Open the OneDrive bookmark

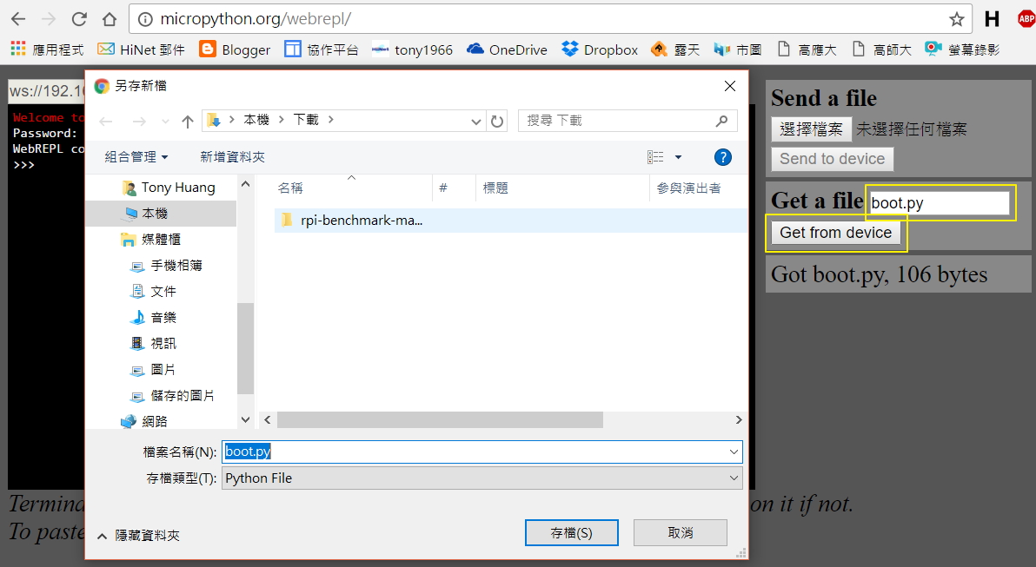pyautogui.click(x=507, y=49)
